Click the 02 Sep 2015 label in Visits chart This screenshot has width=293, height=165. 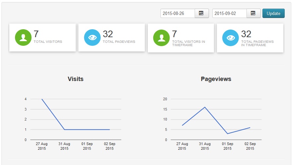tap(110, 146)
